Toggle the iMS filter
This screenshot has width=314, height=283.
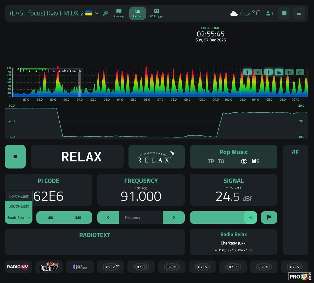coord(78,217)
